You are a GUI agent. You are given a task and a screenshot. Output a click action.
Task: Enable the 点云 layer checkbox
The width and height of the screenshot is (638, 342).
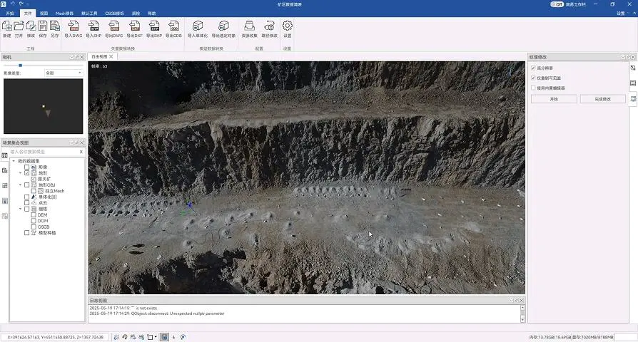coord(27,202)
